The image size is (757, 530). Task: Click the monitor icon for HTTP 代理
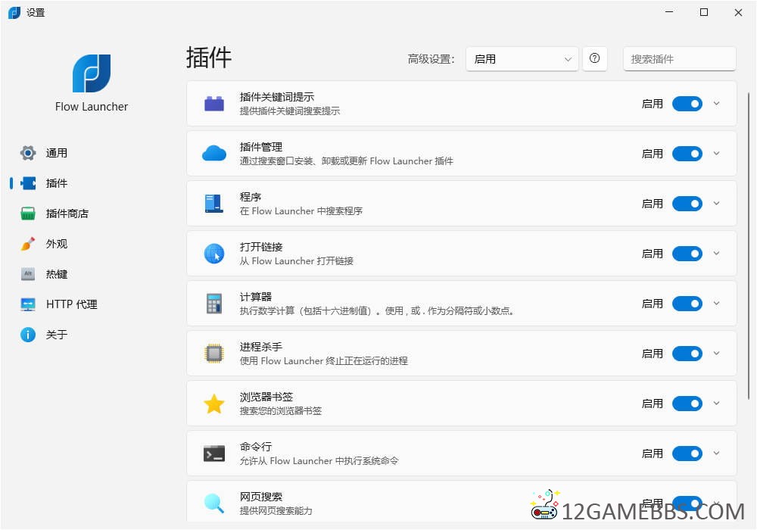pos(28,304)
